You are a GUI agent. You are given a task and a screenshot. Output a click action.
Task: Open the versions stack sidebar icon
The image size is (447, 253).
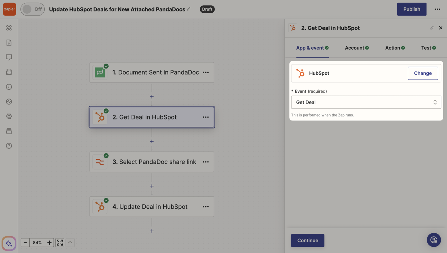pyautogui.click(x=9, y=131)
